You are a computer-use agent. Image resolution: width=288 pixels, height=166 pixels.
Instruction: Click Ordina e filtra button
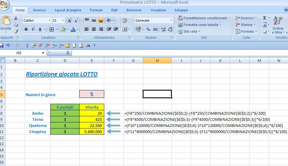pos(278,25)
